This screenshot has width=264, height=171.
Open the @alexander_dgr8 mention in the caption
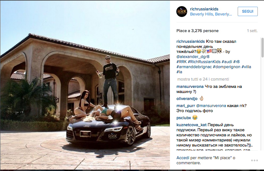coord(193,57)
